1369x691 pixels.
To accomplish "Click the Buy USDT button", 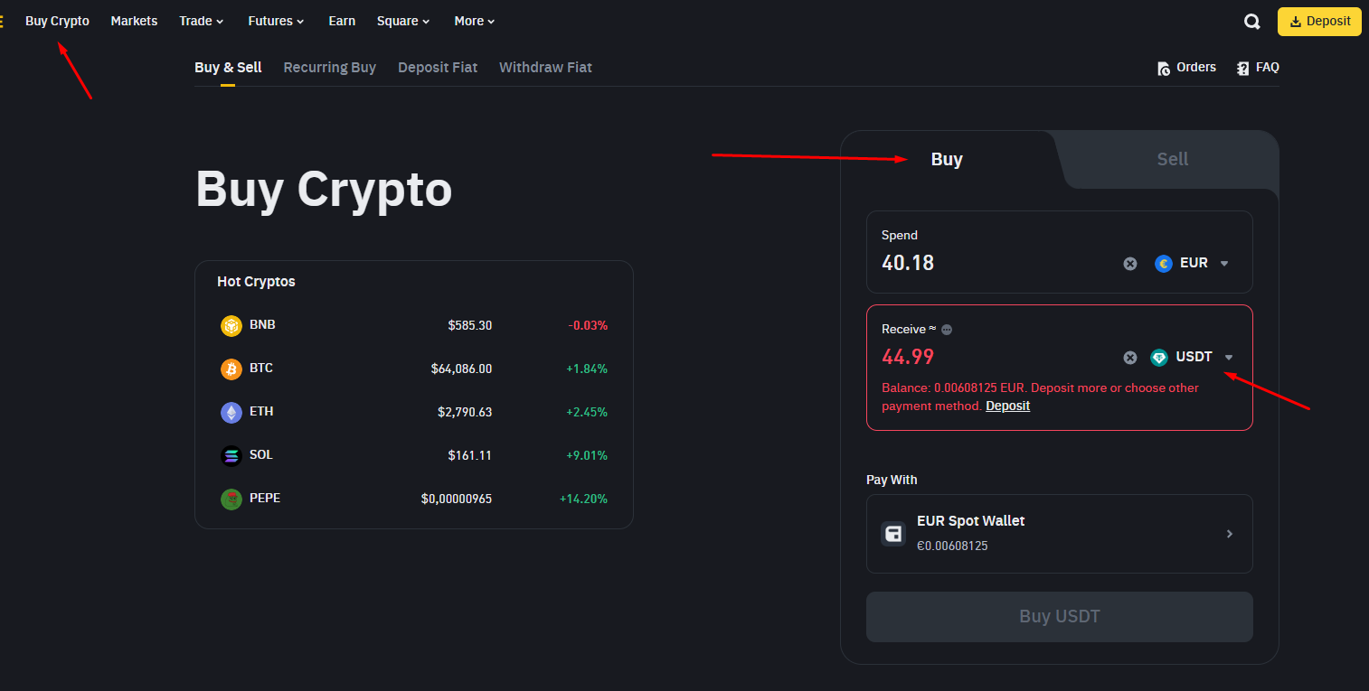I will 1060,617.
